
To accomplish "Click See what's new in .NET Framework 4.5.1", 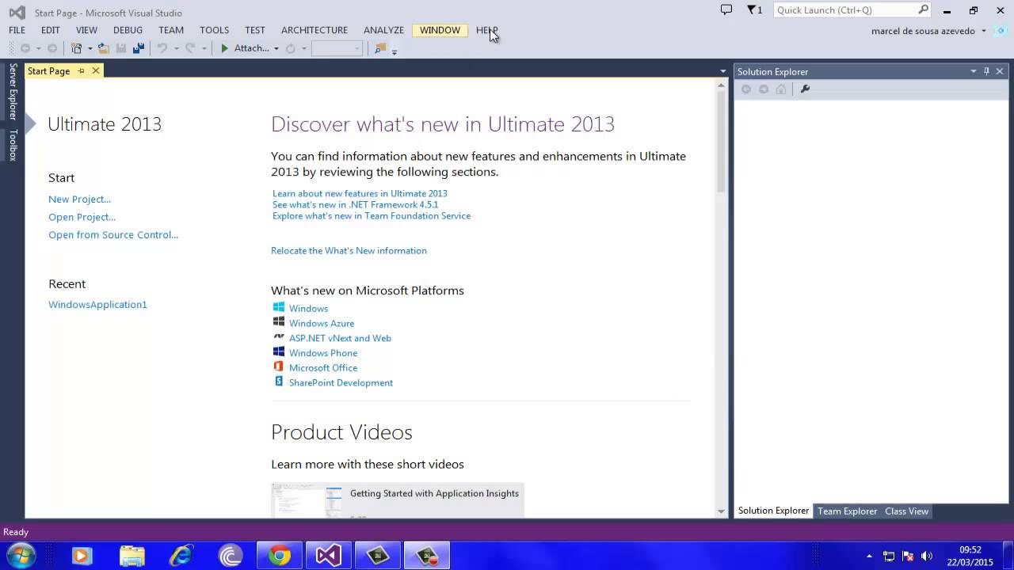I will tap(355, 204).
